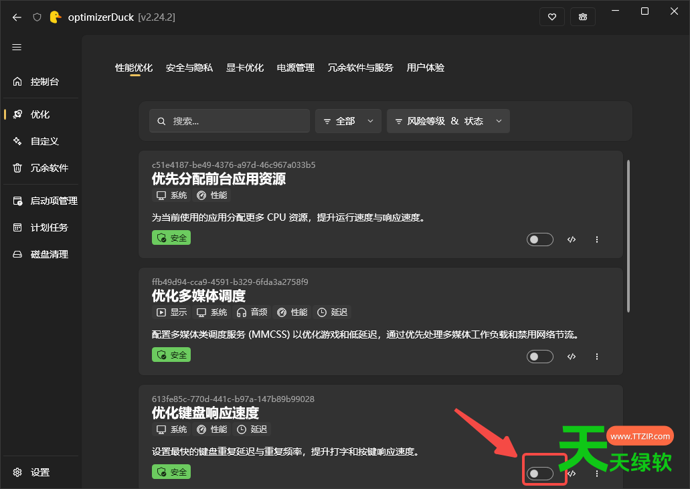Click the 优化键盘响应速度 title
Screen dimensions: 690x489
[205, 413]
